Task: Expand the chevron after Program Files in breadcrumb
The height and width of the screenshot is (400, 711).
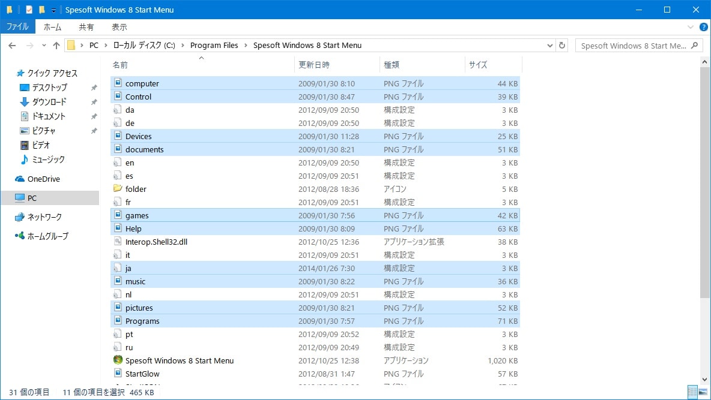Action: pos(246,46)
